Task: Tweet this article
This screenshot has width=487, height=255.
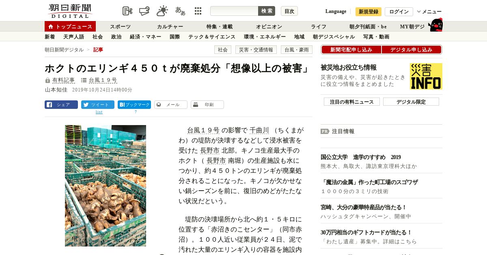Action: [x=98, y=104]
